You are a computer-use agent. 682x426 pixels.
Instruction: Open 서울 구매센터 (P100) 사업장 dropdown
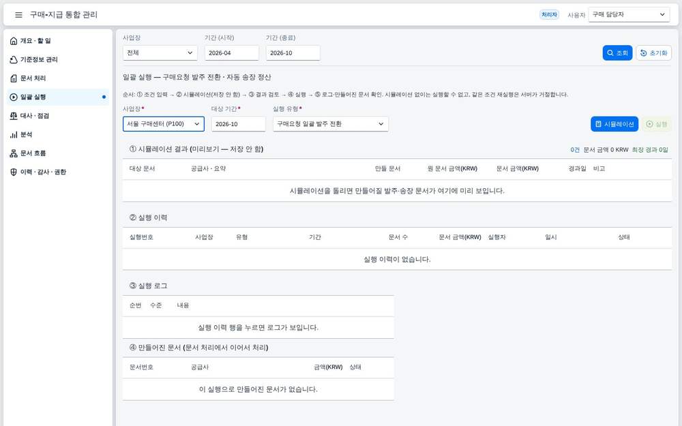coord(164,124)
